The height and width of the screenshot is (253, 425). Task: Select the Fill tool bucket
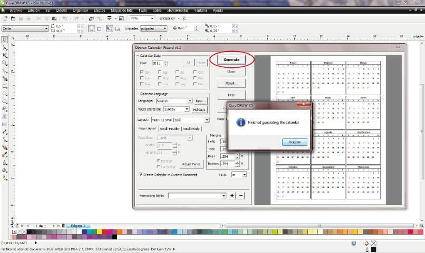5,170
